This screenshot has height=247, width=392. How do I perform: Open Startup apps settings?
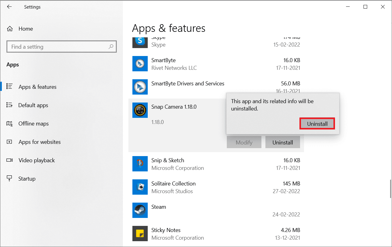point(27,179)
